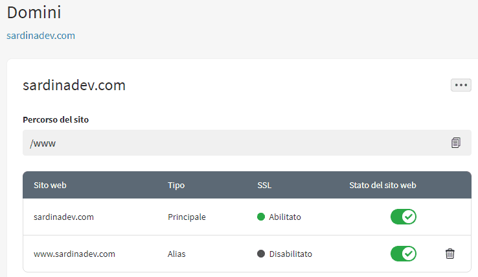This screenshot has width=478, height=277.
Task: Open the sardinadev.com breadcrumb link
Action: 41,36
